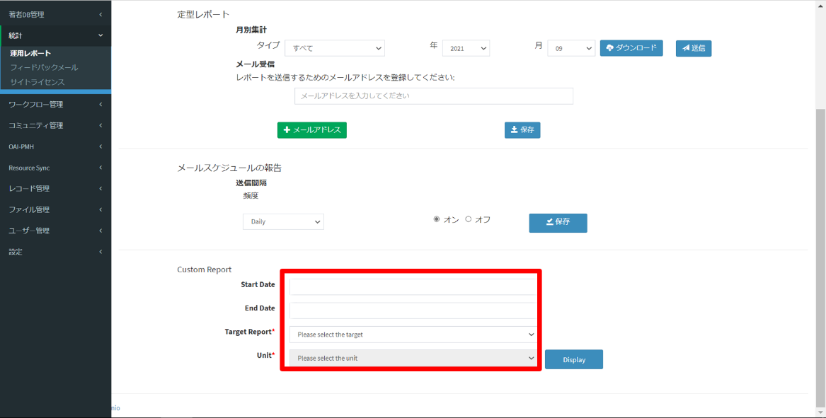
Task: Open フィードバックメール in the sidebar
Action: pos(44,67)
